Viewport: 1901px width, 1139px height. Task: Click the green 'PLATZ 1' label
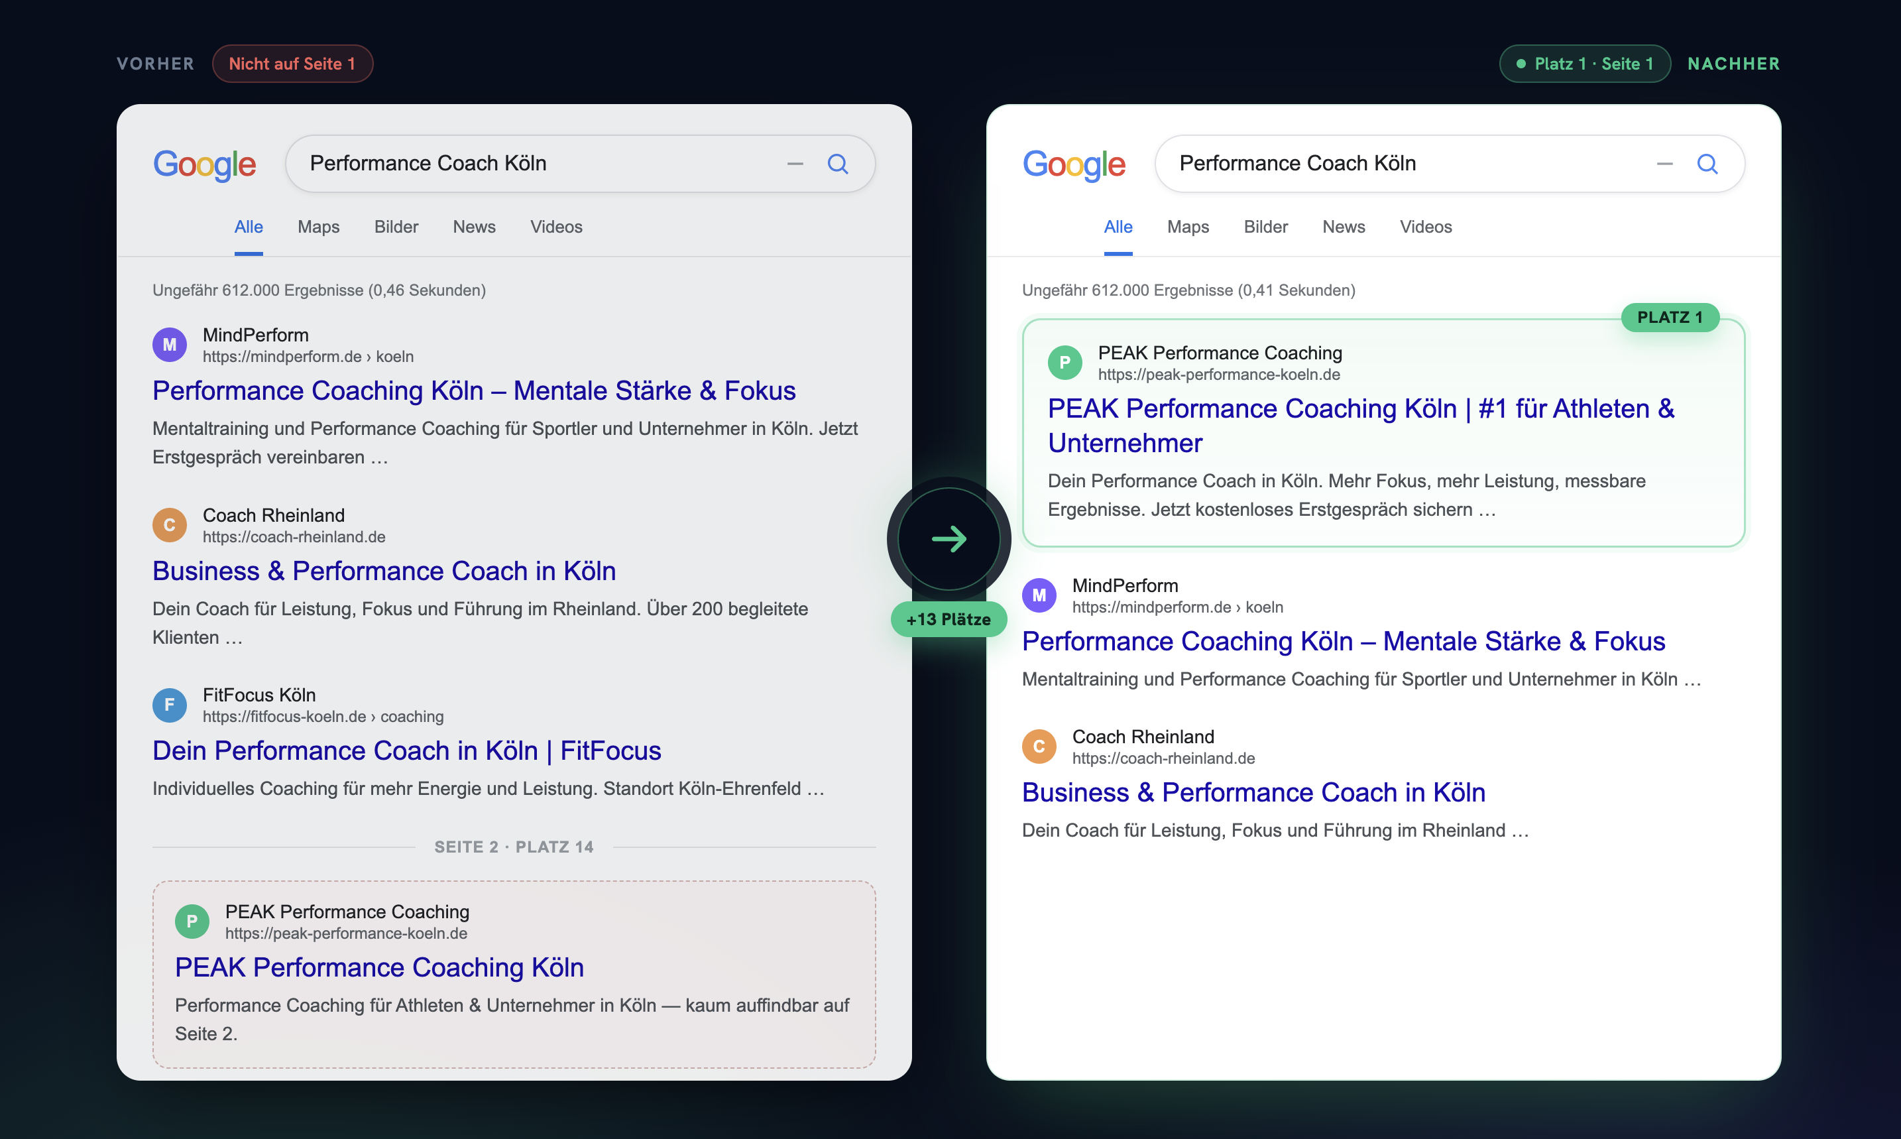coord(1670,317)
